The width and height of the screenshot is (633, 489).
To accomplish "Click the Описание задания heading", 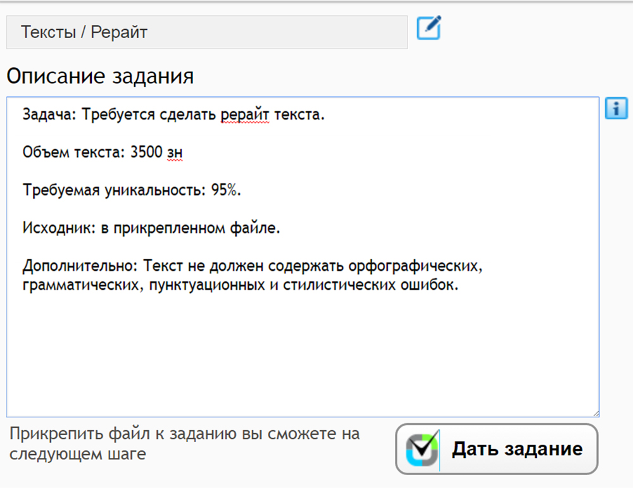I will click(x=100, y=76).
